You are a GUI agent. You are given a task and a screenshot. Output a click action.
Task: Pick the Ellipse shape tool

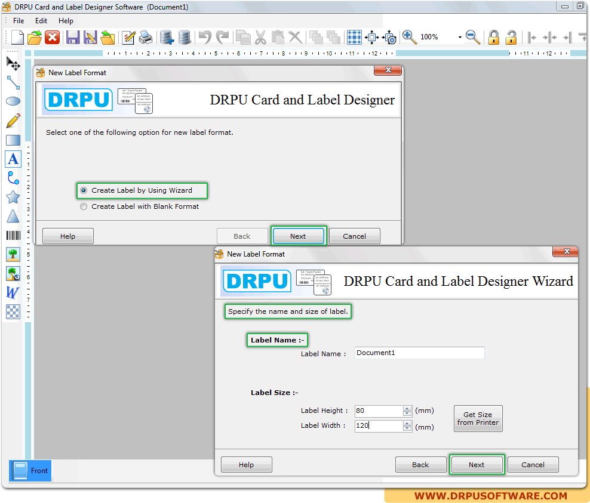pyautogui.click(x=13, y=101)
